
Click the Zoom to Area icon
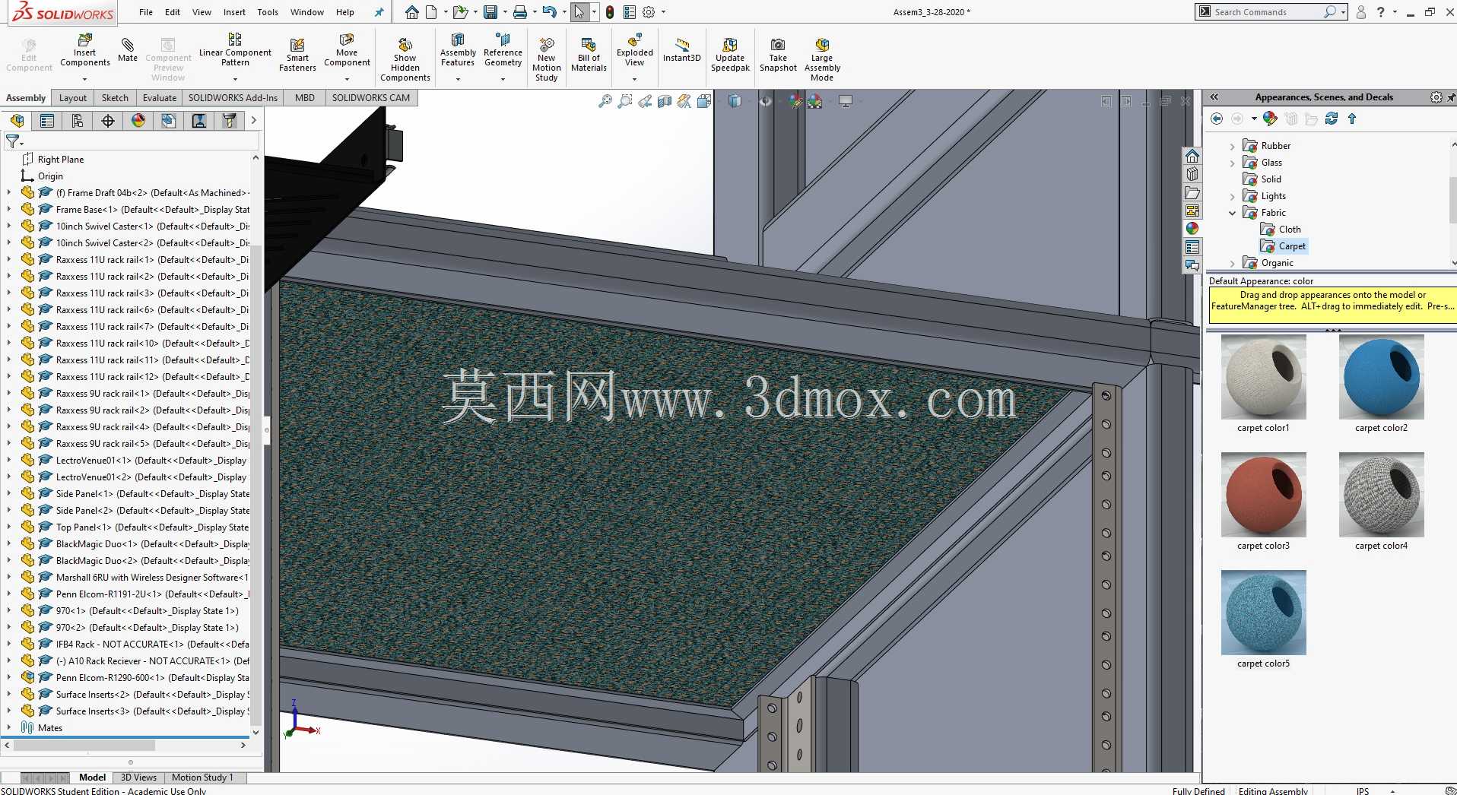[x=625, y=101]
